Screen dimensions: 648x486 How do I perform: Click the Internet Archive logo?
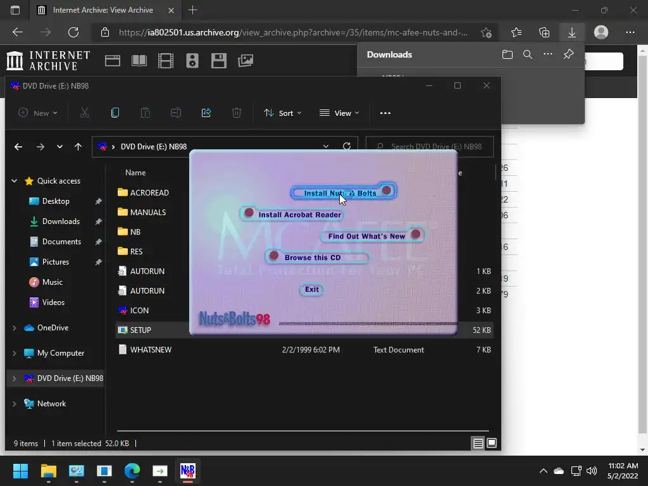(48, 61)
